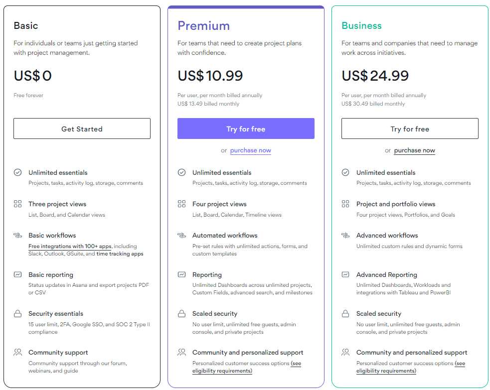Open Premium's see eligibility requirements link

pyautogui.click(x=247, y=367)
